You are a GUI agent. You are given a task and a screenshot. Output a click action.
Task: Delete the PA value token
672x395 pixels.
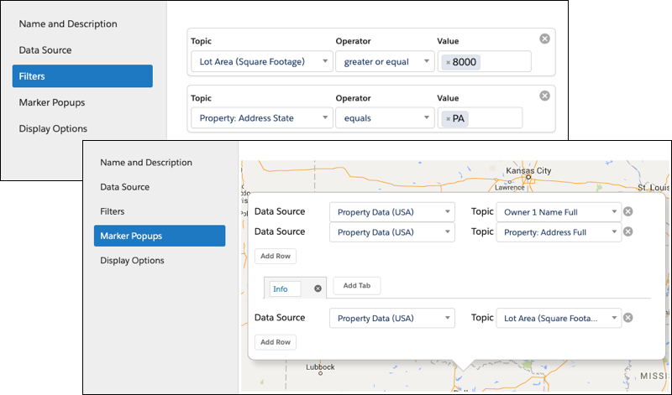tap(449, 119)
